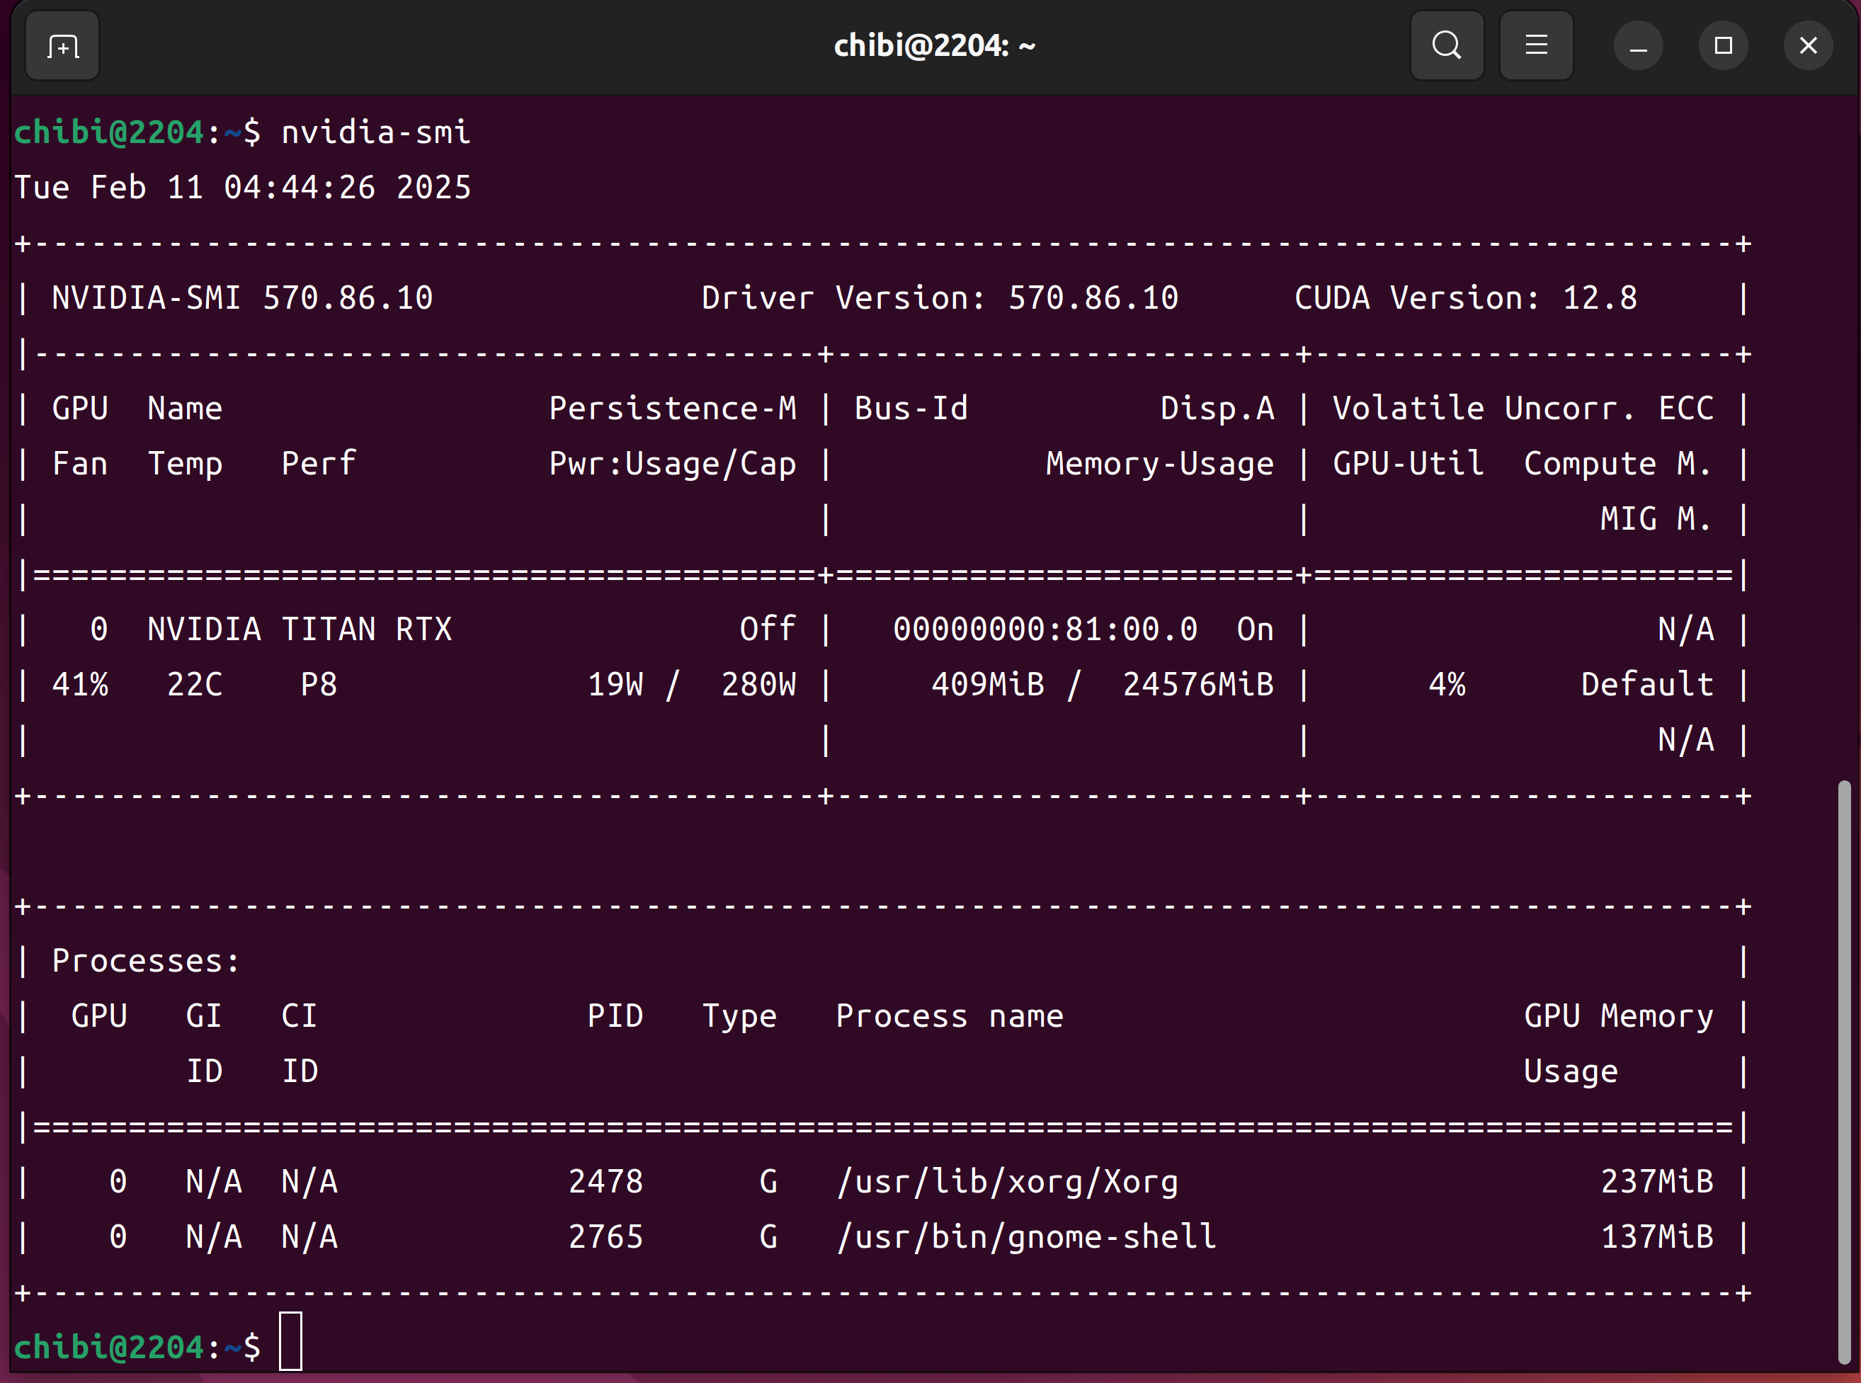Click the search magnifier icon

[x=1446, y=45]
